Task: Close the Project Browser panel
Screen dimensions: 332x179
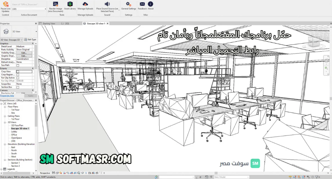Action: (36, 101)
